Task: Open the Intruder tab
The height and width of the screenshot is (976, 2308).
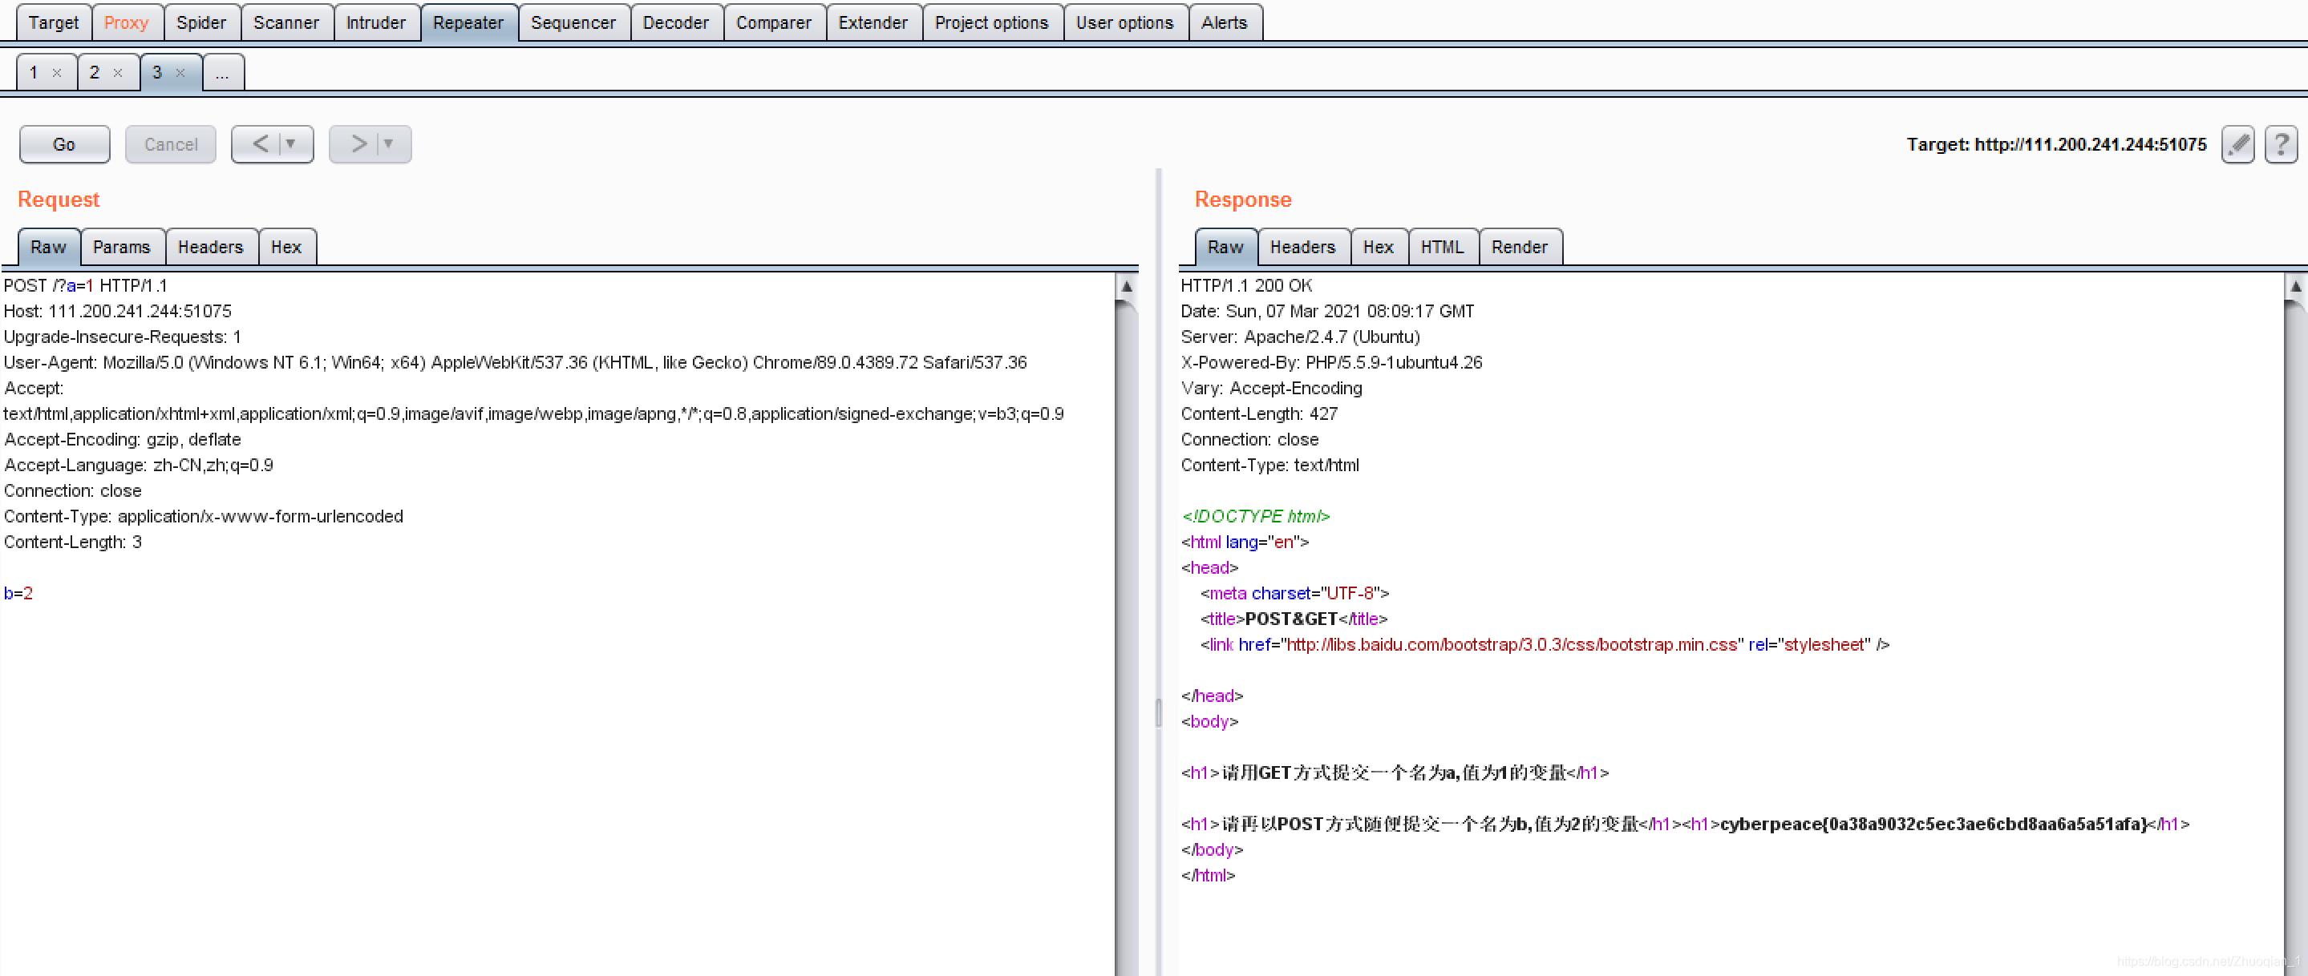Action: coord(375,22)
